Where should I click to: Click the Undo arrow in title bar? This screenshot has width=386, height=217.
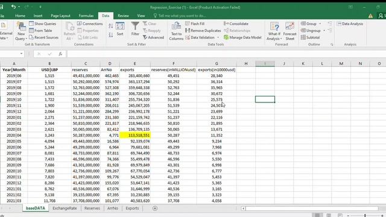[13, 7]
